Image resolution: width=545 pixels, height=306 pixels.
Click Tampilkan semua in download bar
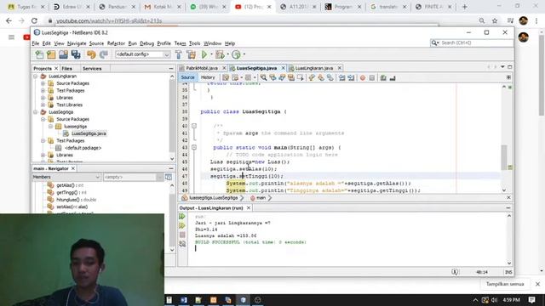tap(505, 284)
